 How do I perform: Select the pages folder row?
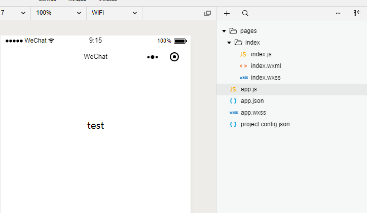(291, 31)
